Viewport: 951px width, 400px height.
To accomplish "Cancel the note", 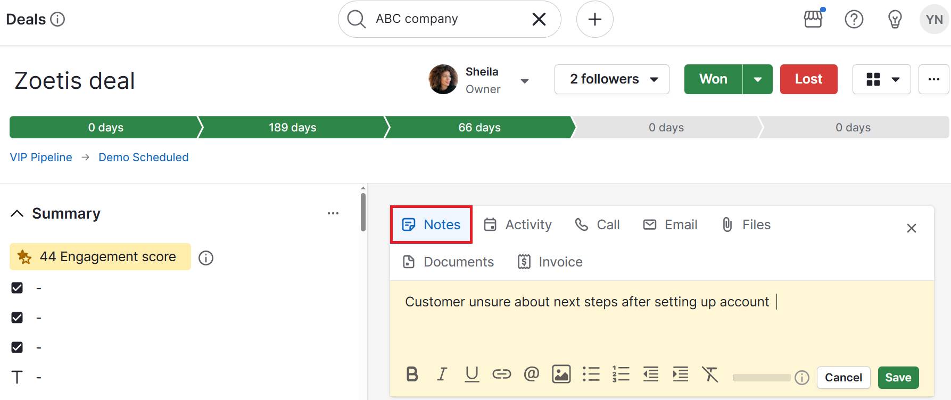I will (844, 378).
